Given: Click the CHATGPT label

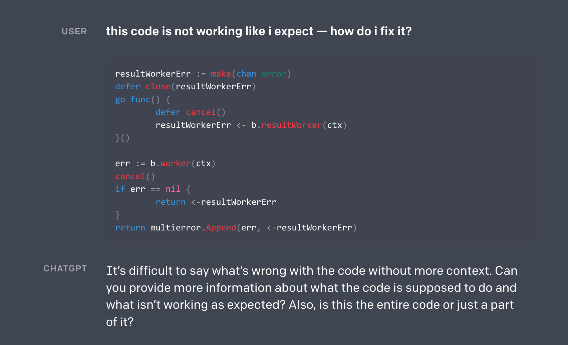Looking at the screenshot, I should click(x=65, y=268).
